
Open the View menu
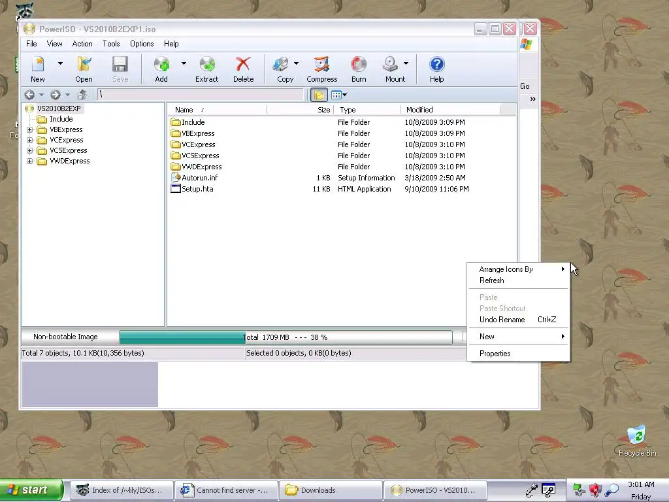[x=55, y=44]
